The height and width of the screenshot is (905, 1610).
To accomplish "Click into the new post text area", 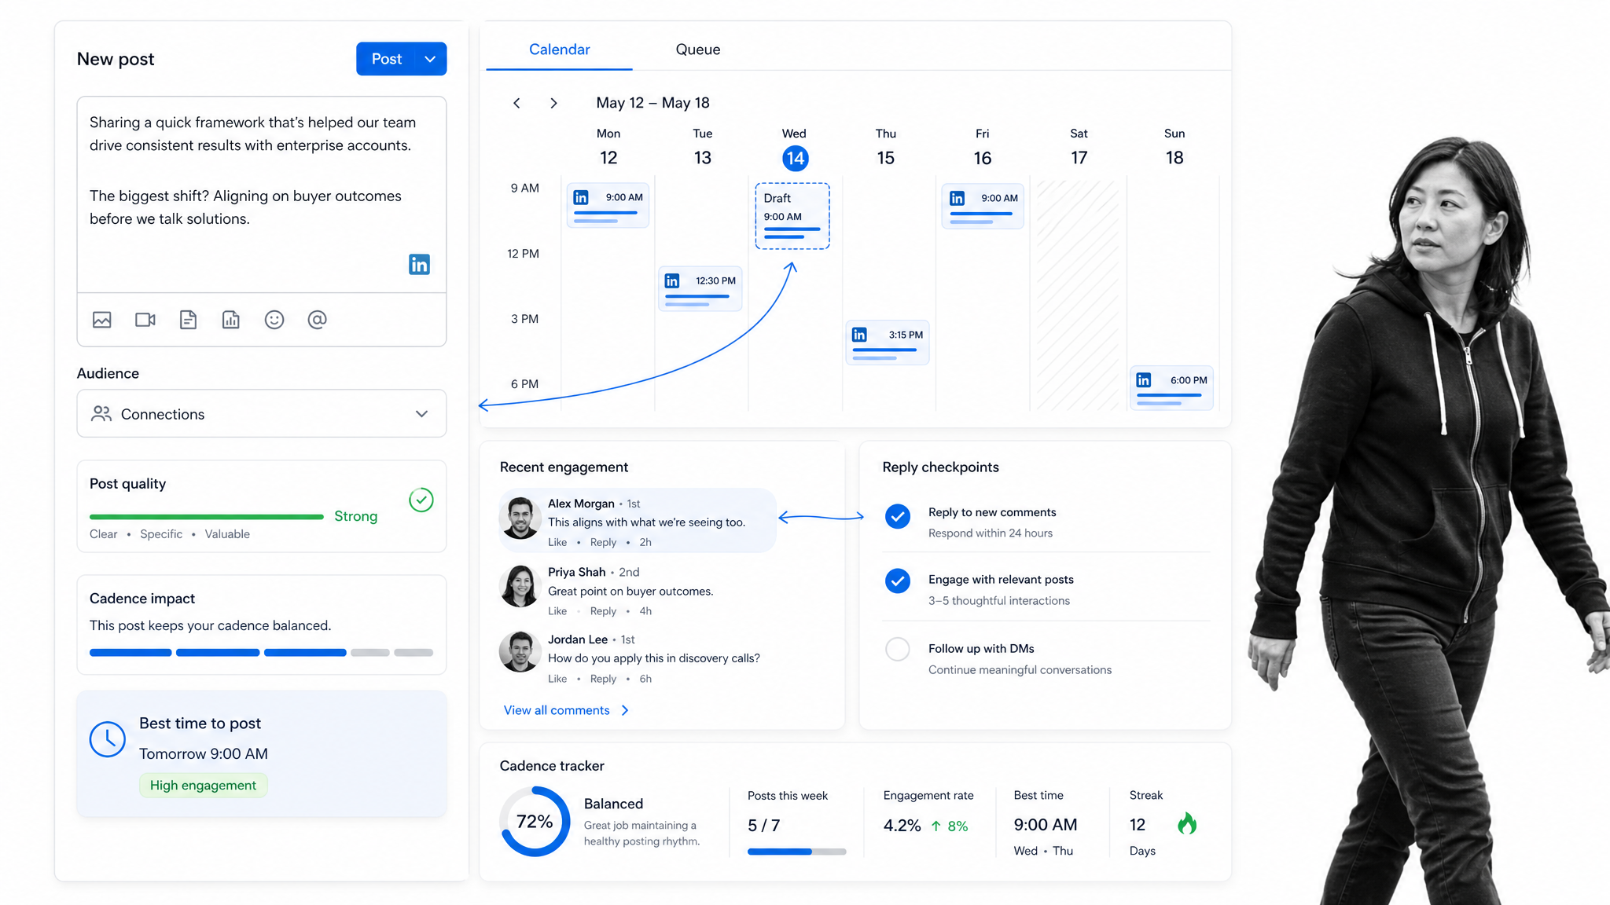I will point(262,195).
